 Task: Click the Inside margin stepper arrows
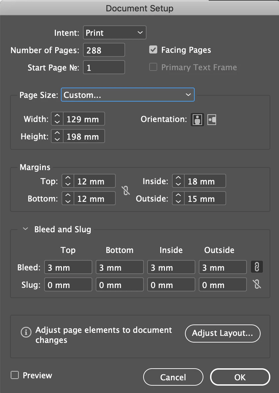coord(178,181)
